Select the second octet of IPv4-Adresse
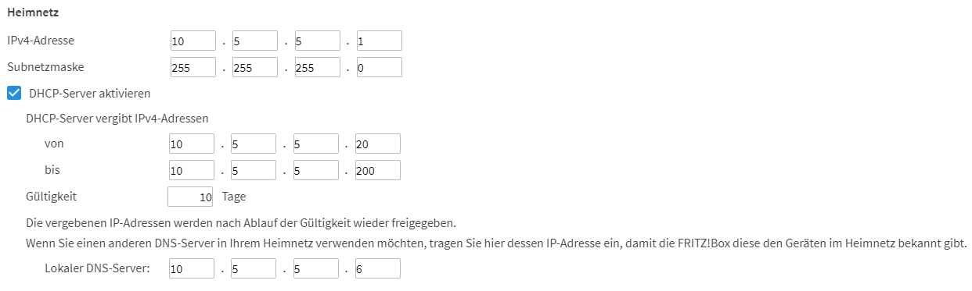This screenshot has height=291, width=972. click(x=255, y=41)
